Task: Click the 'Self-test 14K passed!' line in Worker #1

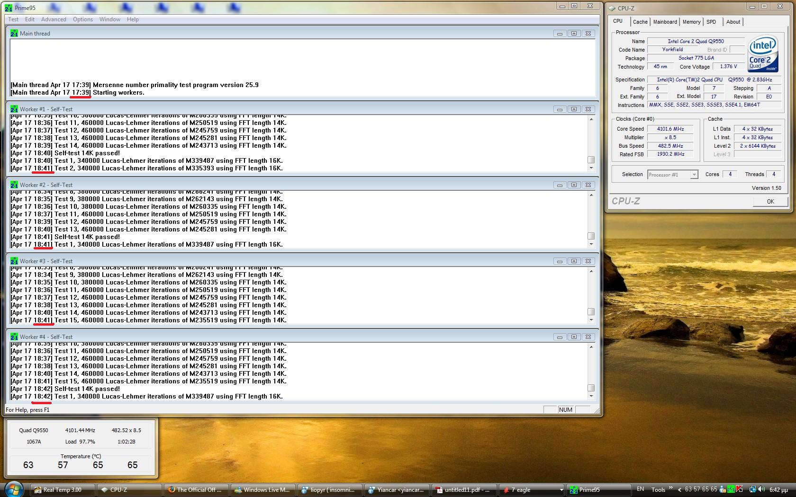Action: [x=87, y=153]
